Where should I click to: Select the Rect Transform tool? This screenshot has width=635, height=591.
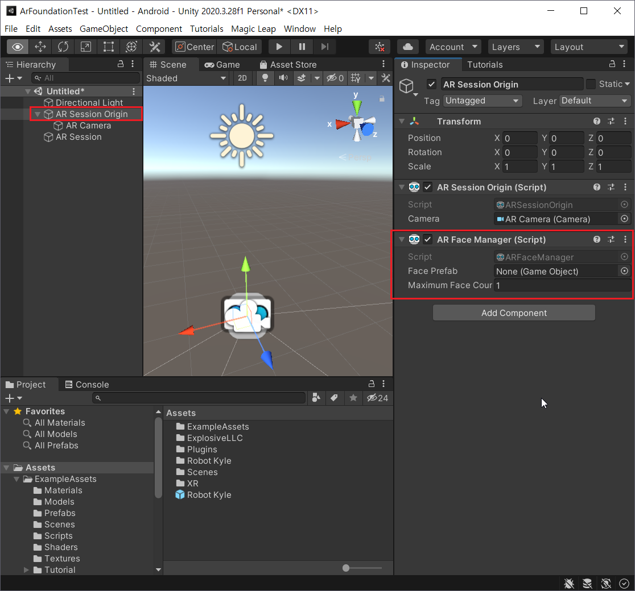109,47
